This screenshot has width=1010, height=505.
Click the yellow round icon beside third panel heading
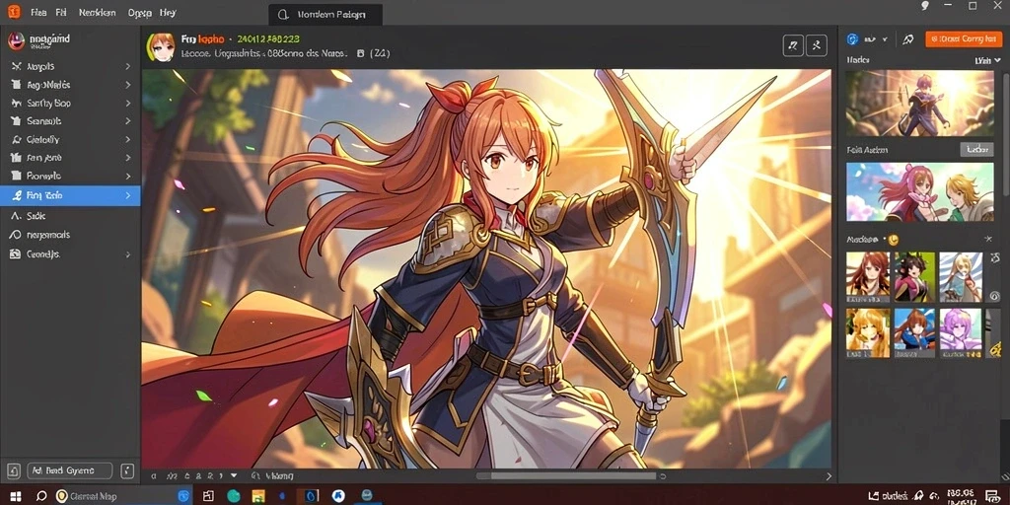coord(892,240)
